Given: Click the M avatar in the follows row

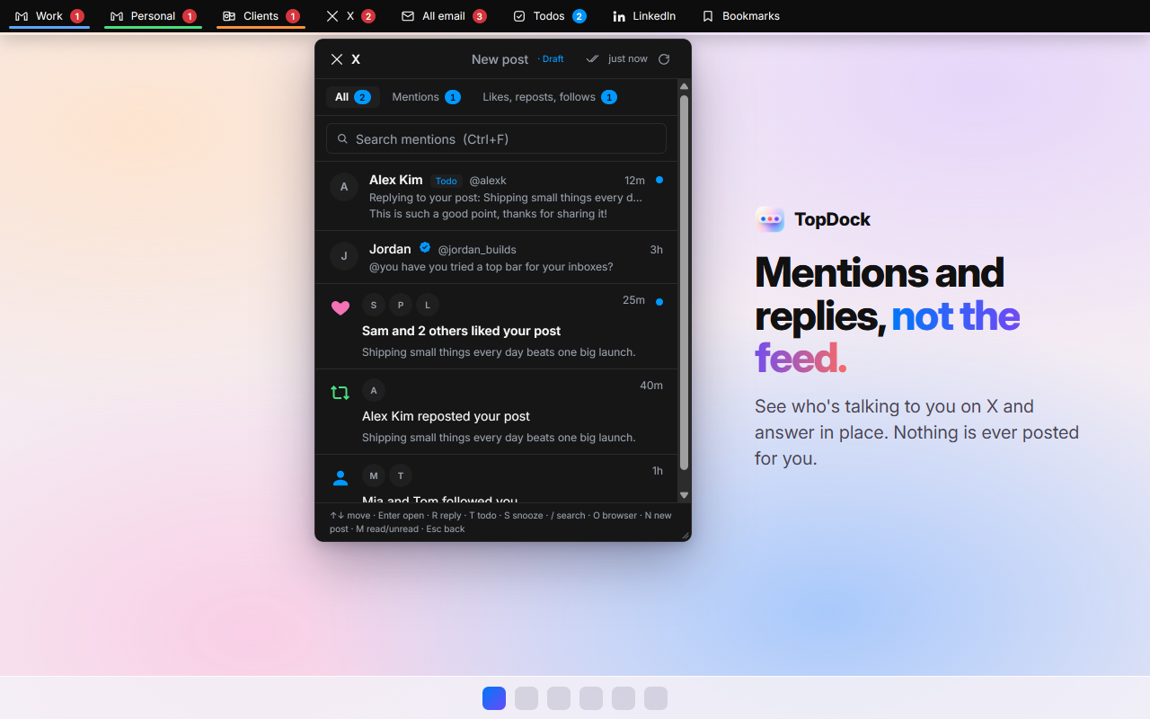Looking at the screenshot, I should pyautogui.click(x=374, y=475).
